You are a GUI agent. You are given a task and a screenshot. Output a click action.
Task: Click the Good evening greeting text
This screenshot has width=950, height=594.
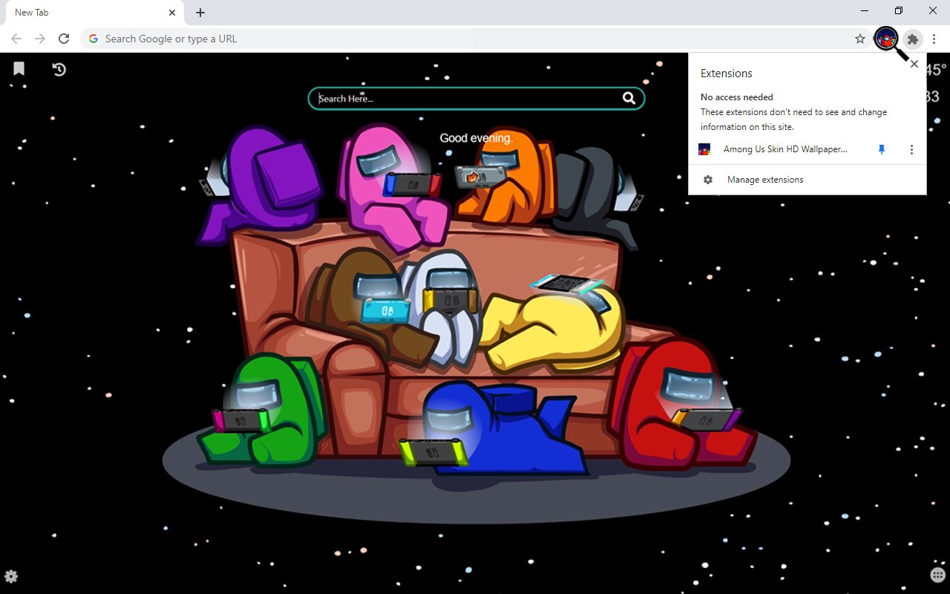(x=476, y=138)
